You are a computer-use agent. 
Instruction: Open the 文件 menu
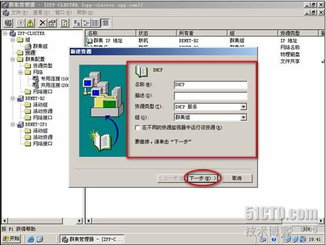(19, 12)
